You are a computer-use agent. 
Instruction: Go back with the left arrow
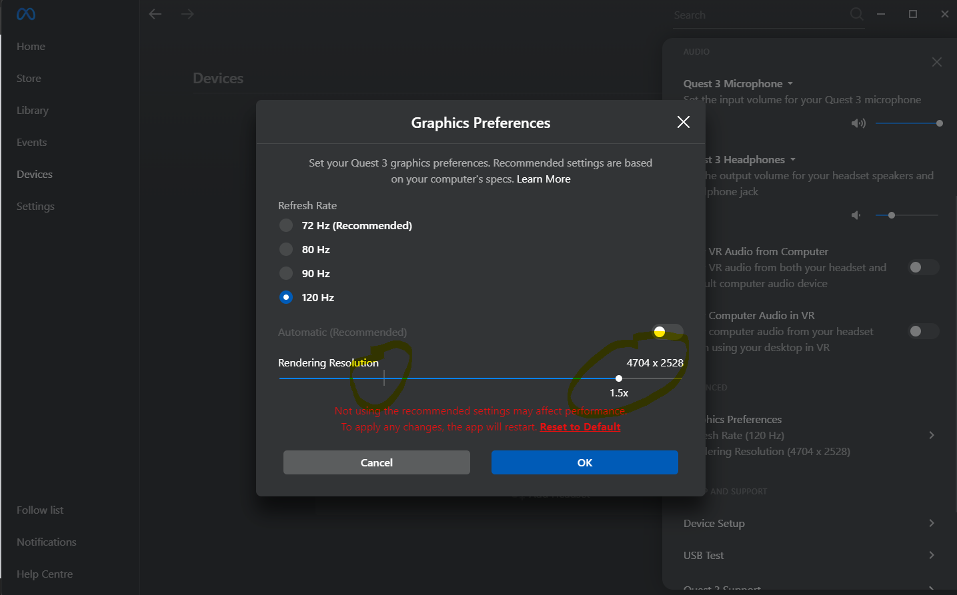coord(155,14)
